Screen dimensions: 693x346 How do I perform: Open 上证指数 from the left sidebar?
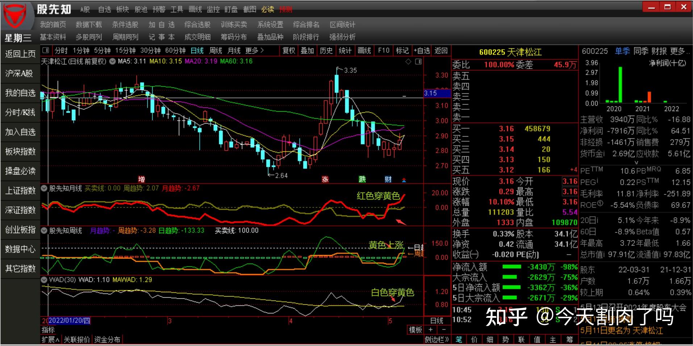20,191
